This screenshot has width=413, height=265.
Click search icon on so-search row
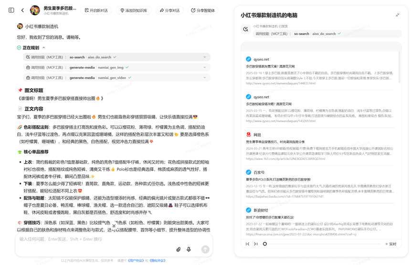coord(28,57)
